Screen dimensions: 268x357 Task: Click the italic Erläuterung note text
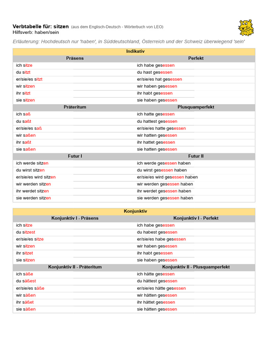pos(129,42)
